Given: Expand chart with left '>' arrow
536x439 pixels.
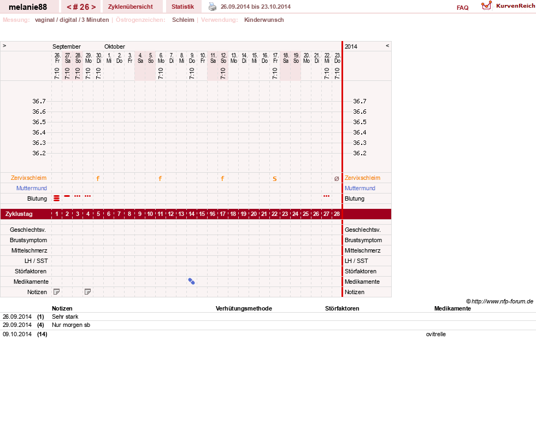Looking at the screenshot, I should (x=4, y=45).
